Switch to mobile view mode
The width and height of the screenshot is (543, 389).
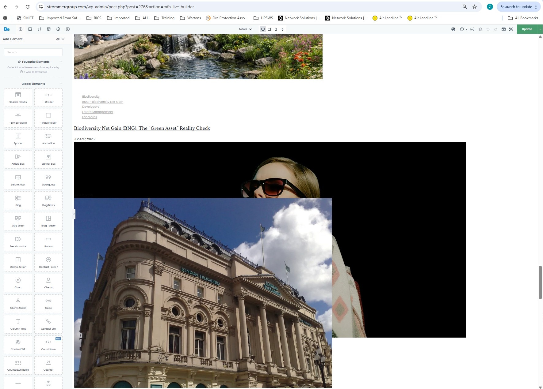tap(282, 29)
